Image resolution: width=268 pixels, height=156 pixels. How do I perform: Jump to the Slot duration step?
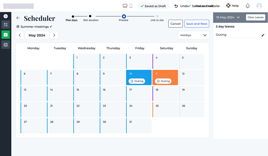pos(90,17)
